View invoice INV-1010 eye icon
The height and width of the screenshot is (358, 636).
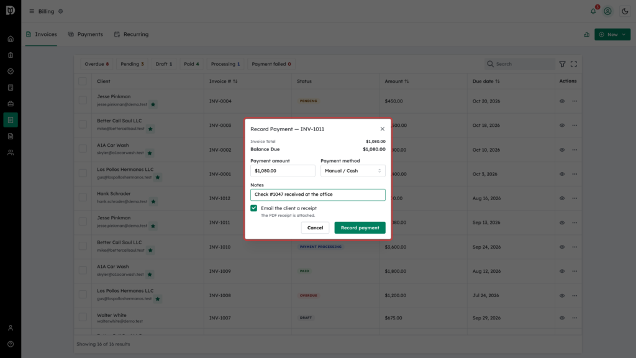coord(561,247)
